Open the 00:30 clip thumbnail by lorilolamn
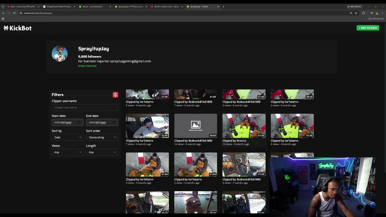 click(x=292, y=94)
